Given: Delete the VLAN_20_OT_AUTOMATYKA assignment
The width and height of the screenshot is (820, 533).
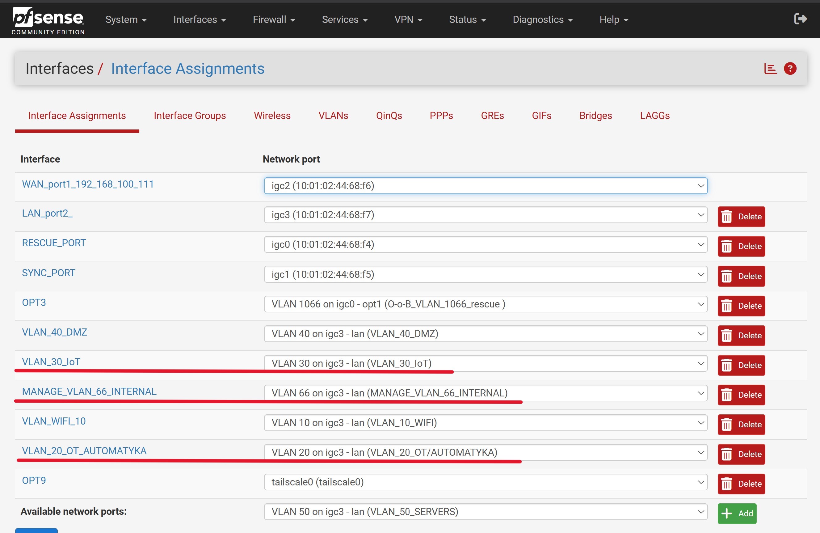Looking at the screenshot, I should (x=741, y=454).
